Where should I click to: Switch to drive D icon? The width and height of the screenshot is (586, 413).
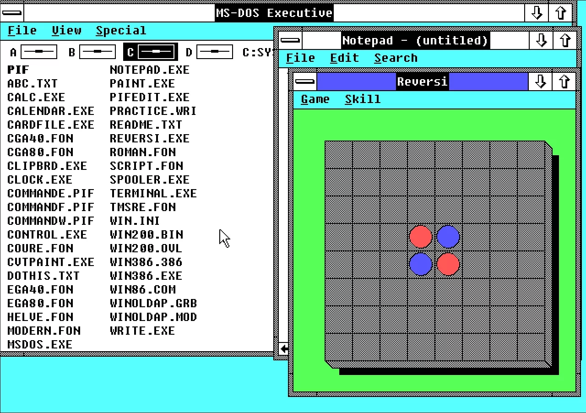coord(209,52)
